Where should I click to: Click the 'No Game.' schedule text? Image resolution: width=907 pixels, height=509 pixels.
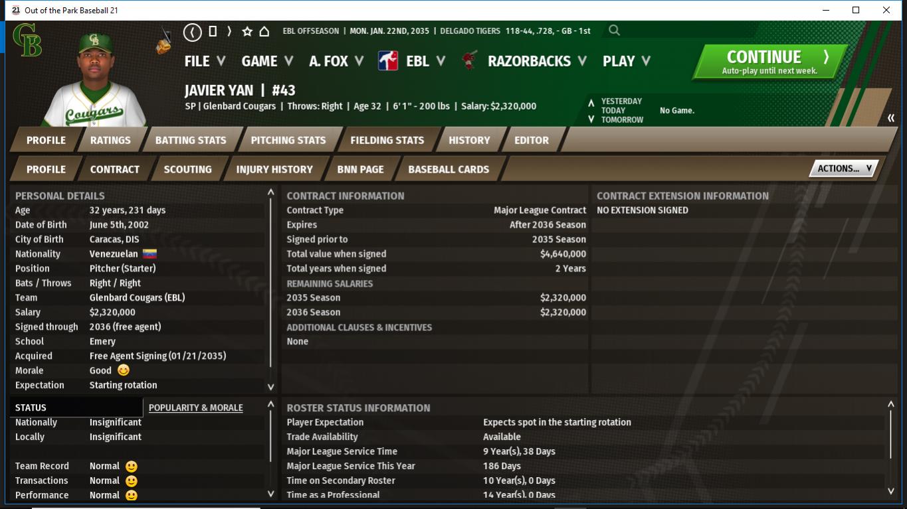(x=677, y=111)
